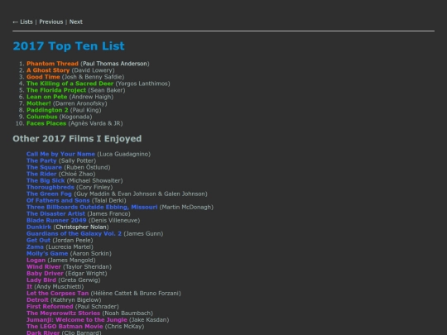Click director name Sean Baker
The width and height of the screenshot is (447, 335).
point(107,90)
